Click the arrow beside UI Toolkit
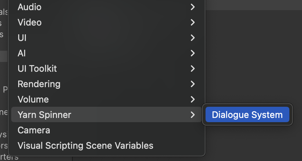Image resolution: width=302 pixels, height=161 pixels. coord(193,69)
